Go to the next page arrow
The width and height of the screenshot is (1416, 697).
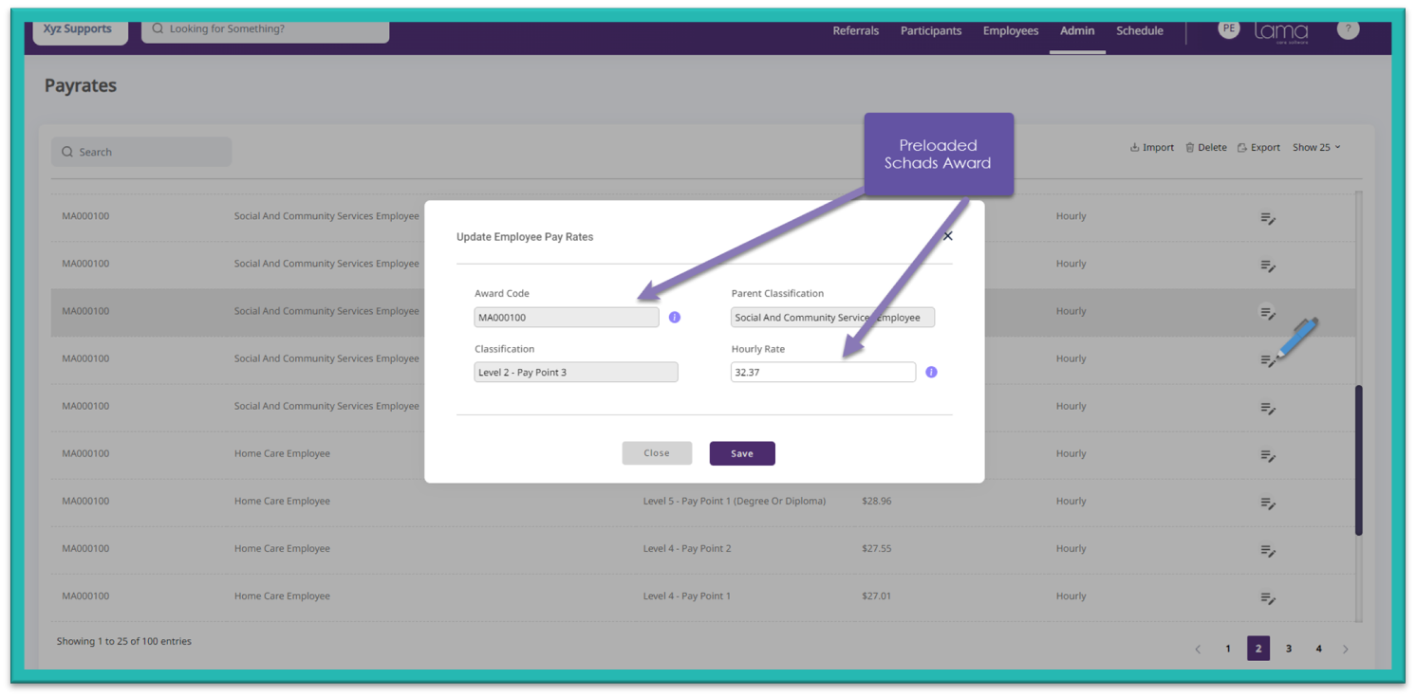[x=1346, y=650]
